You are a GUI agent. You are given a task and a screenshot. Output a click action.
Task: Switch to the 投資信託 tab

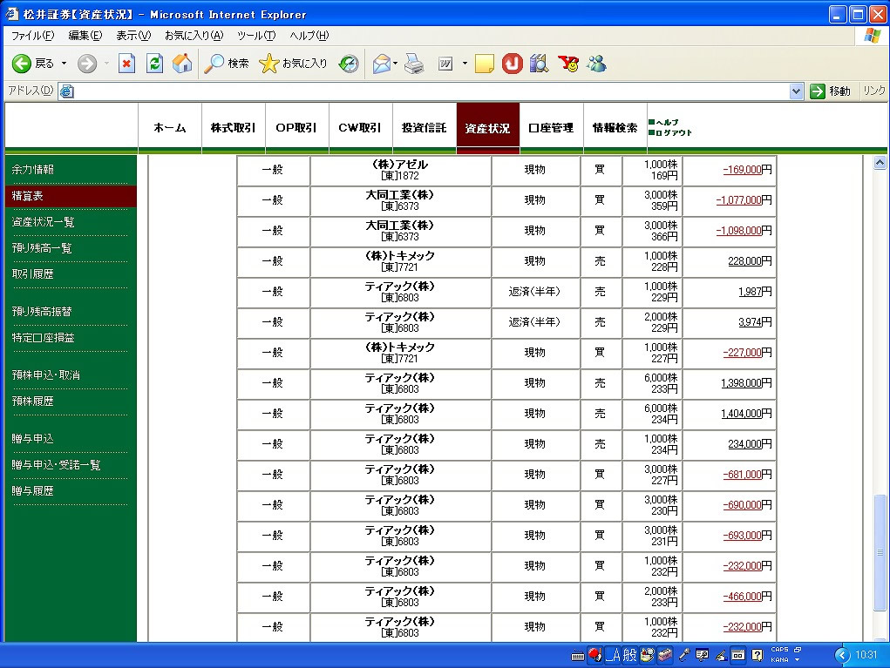(424, 128)
